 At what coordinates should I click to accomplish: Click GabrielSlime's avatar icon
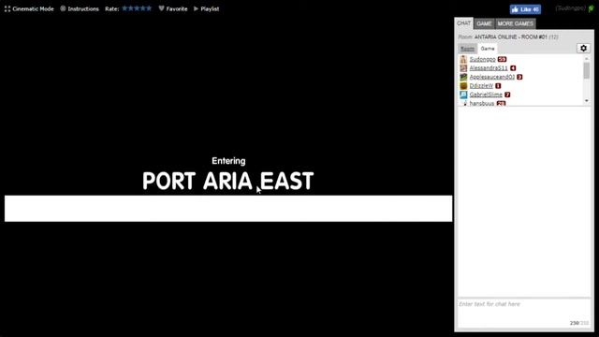[x=463, y=95]
